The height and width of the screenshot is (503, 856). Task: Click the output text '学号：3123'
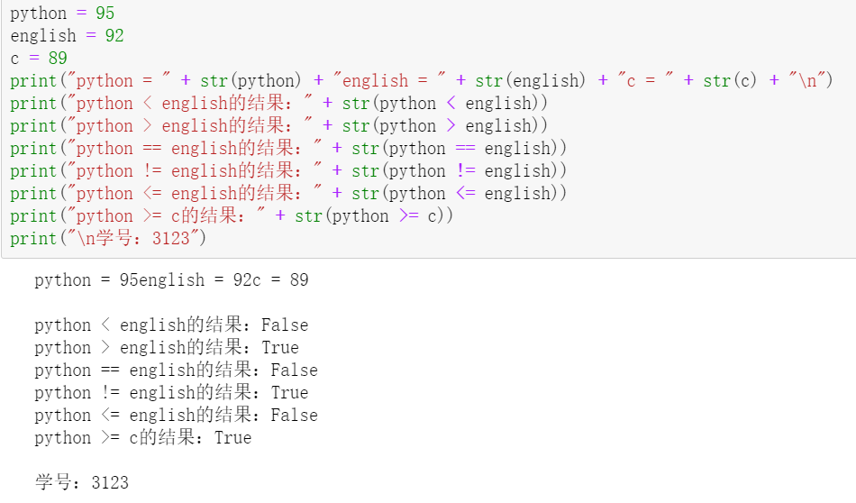(x=82, y=483)
